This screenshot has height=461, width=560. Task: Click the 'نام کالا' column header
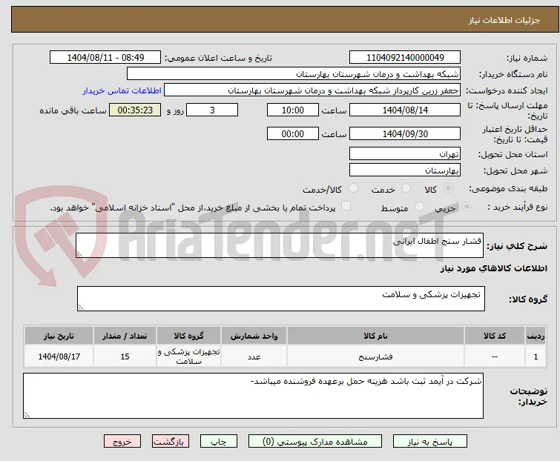point(375,336)
